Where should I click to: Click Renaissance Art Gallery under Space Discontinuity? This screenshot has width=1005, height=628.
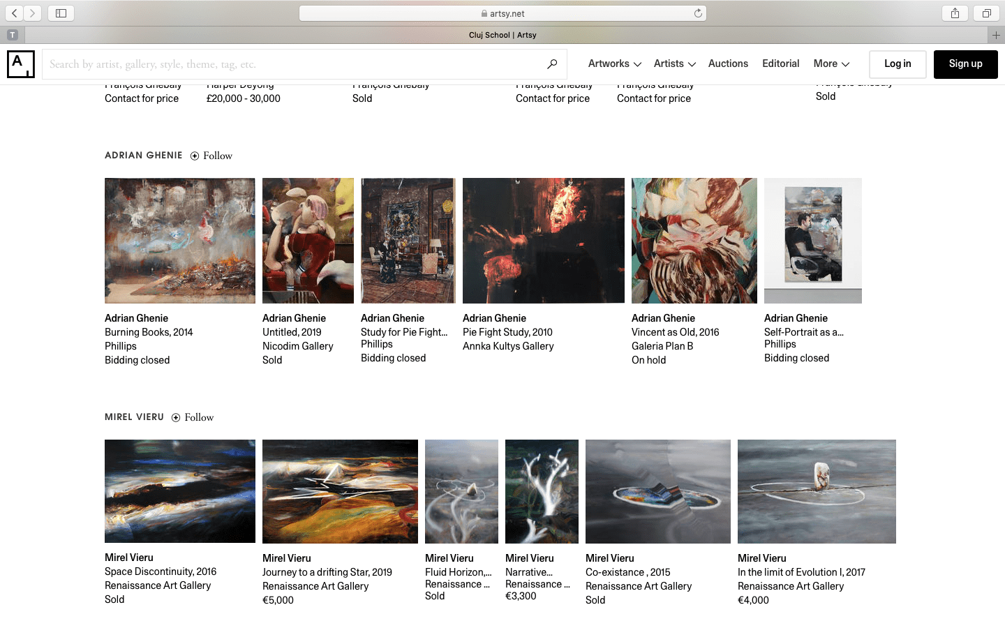coord(158,585)
